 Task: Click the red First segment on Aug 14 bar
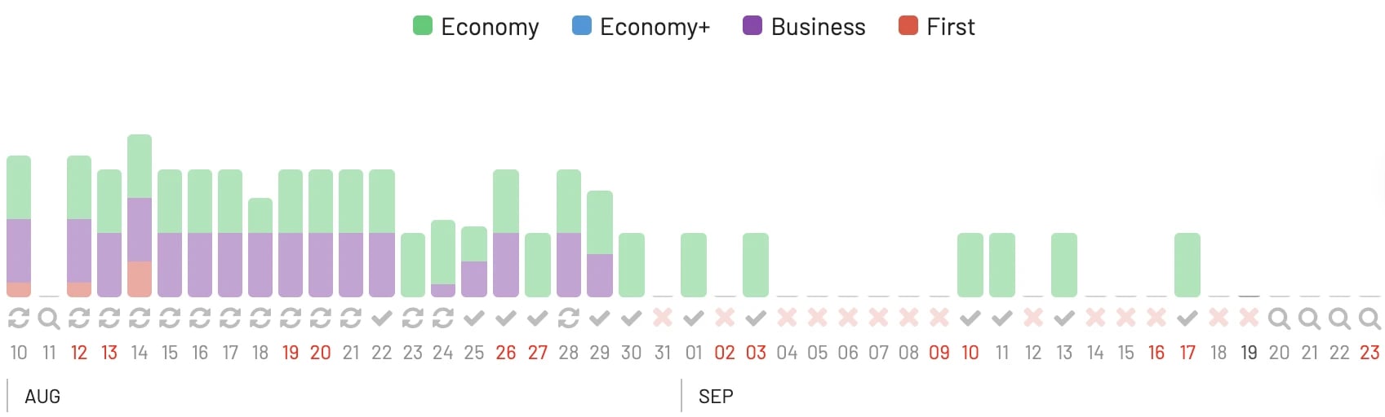[140, 279]
